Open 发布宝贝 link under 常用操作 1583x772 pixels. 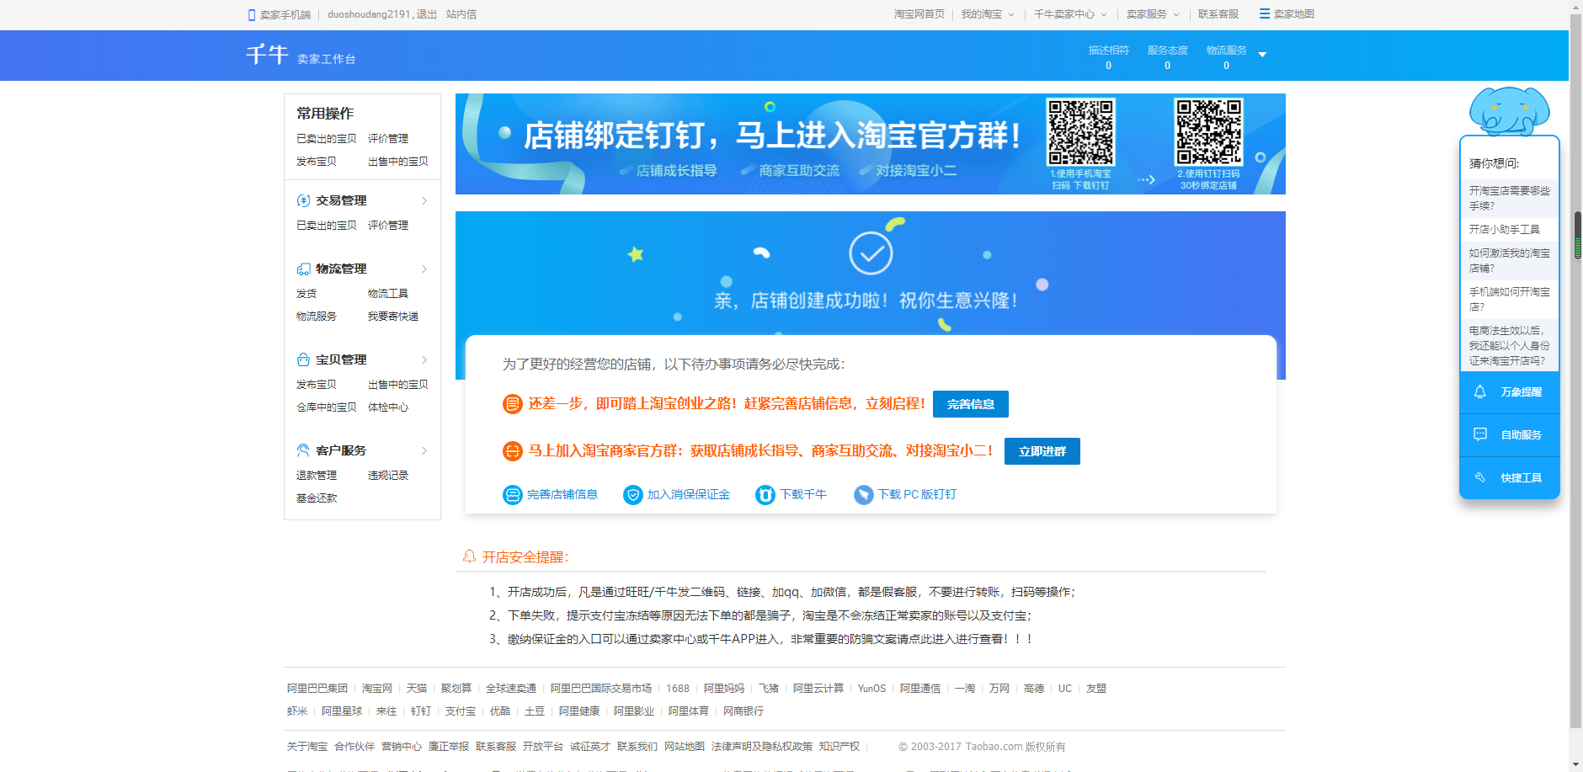pos(317,162)
